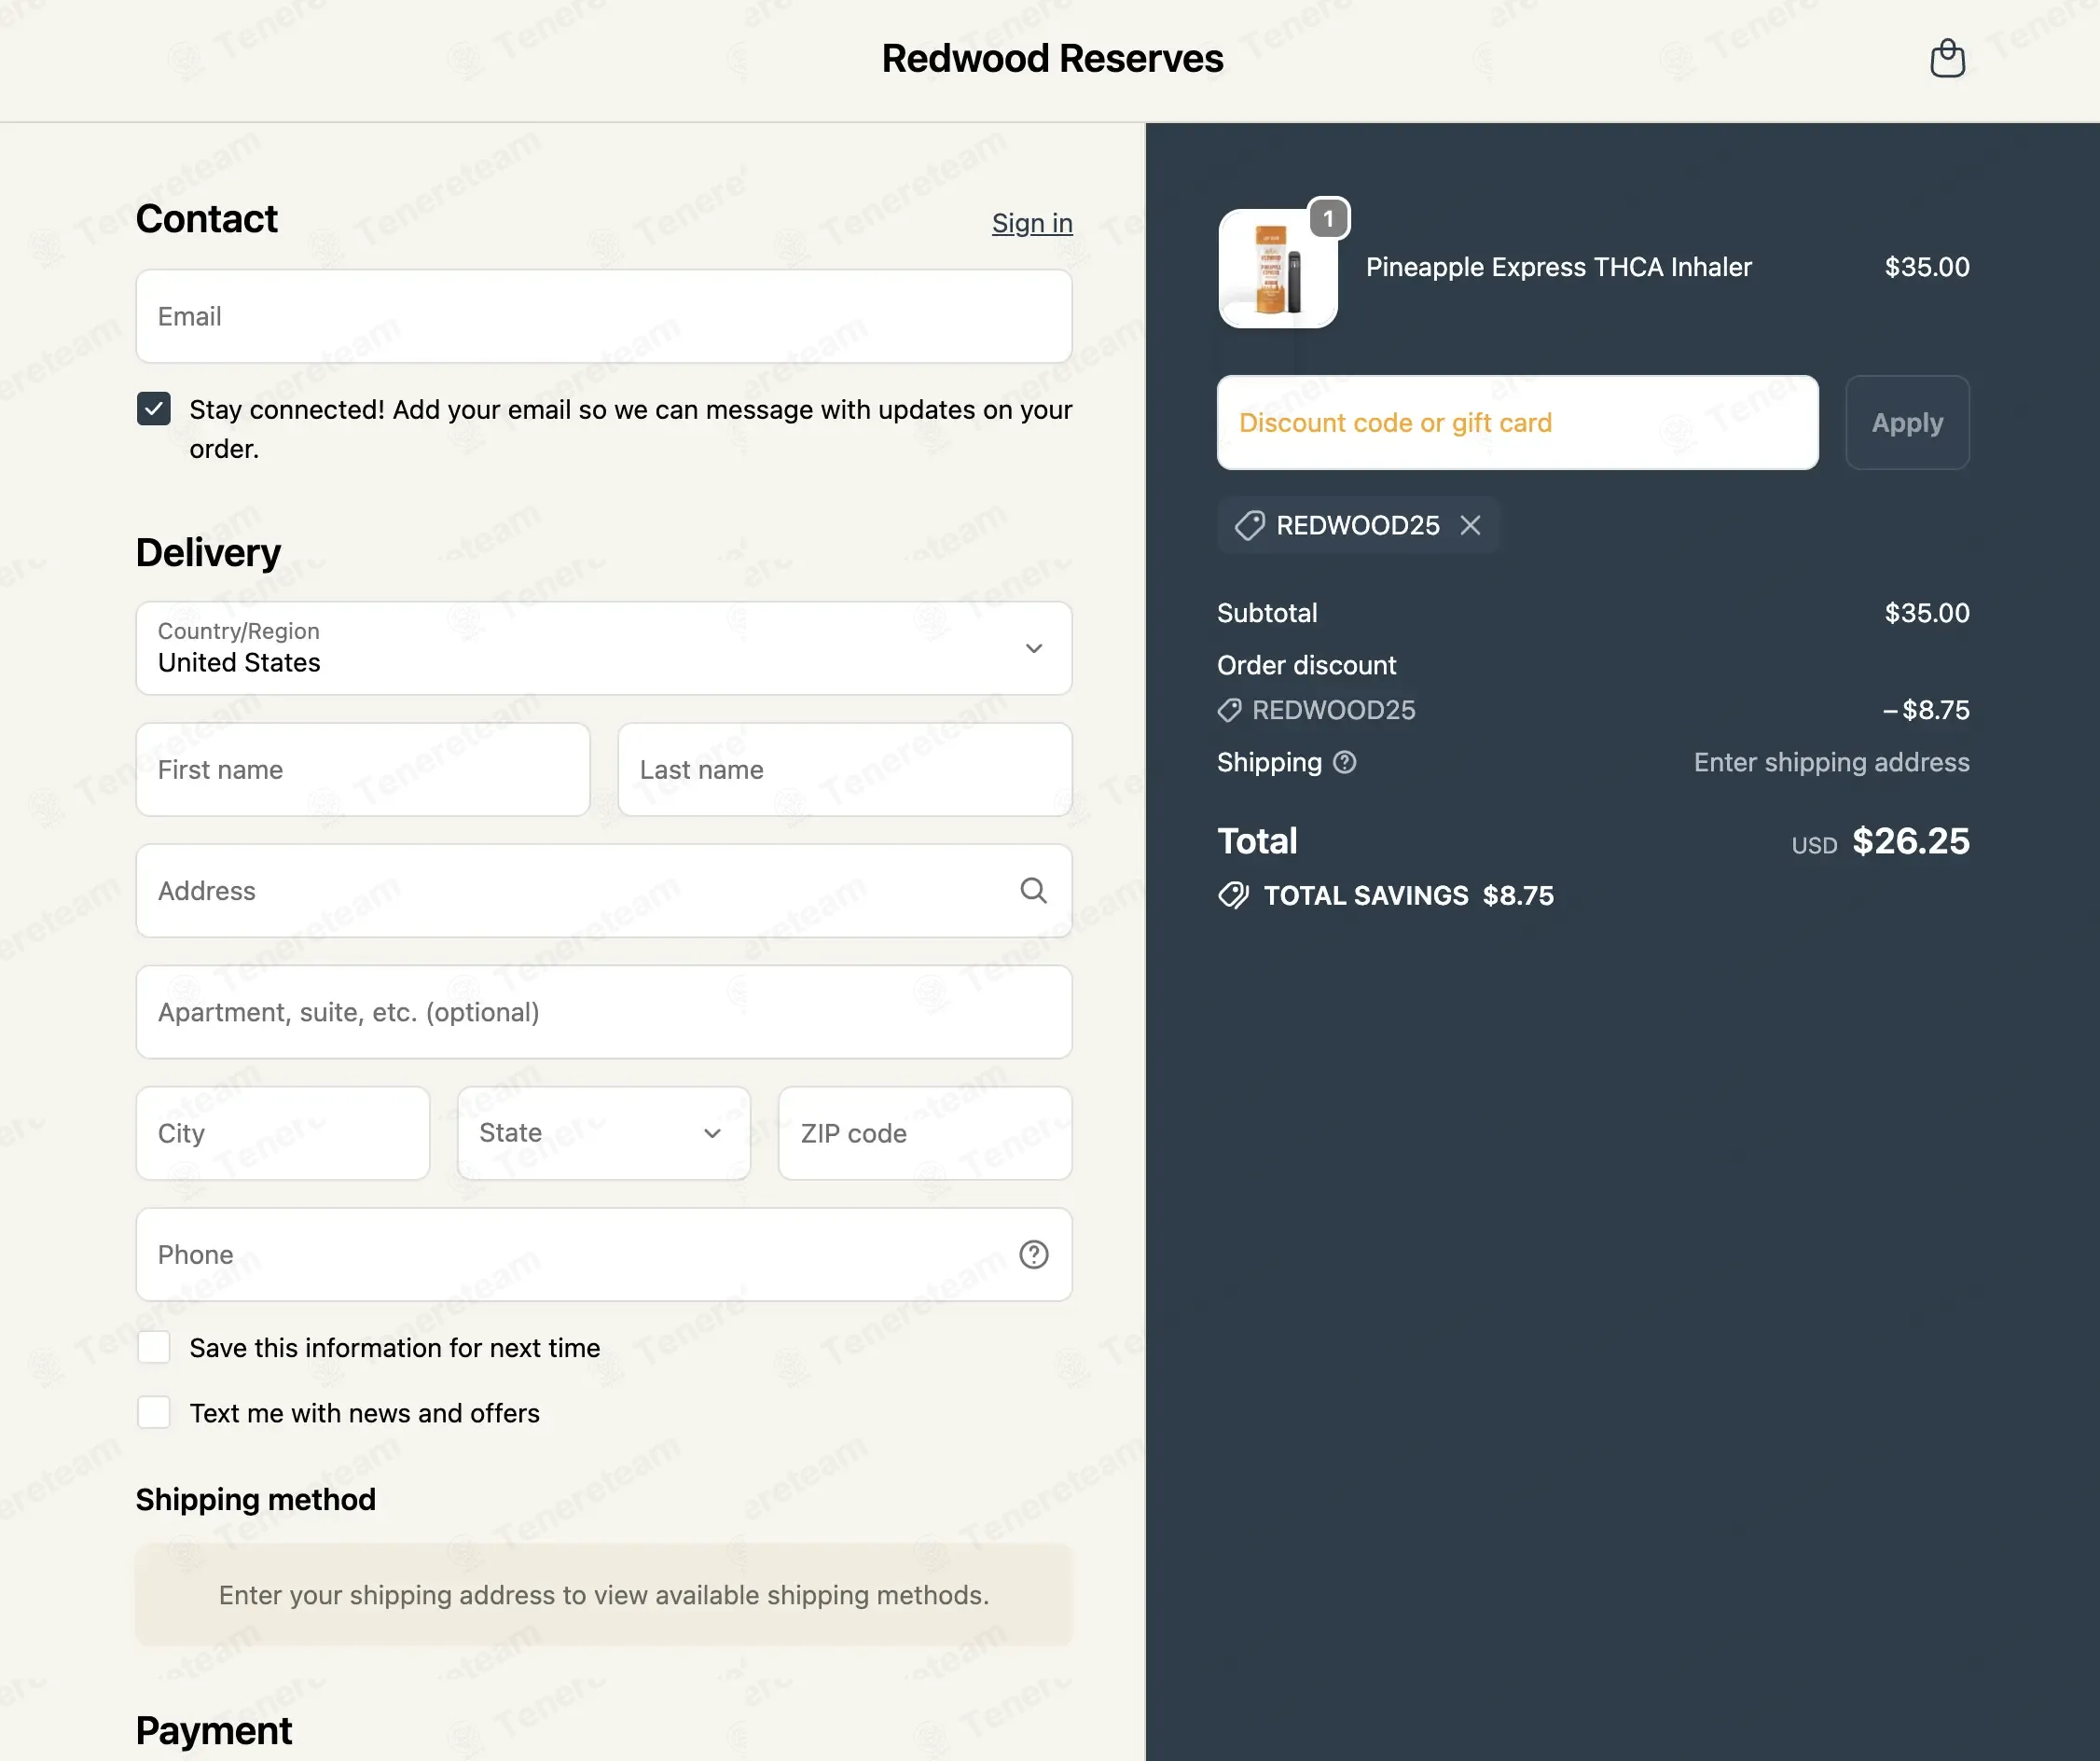Click the Address search magnifier icon
The height and width of the screenshot is (1761, 2100).
pyautogui.click(x=1033, y=890)
